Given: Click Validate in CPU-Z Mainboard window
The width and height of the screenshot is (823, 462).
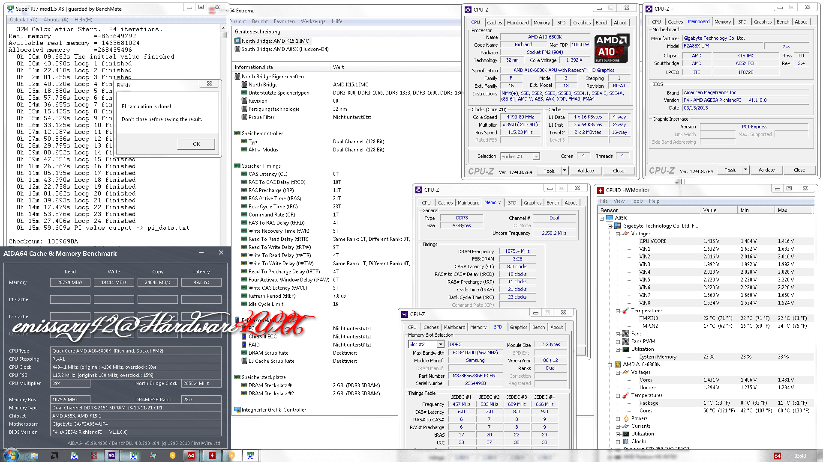Looking at the screenshot, I should point(766,170).
